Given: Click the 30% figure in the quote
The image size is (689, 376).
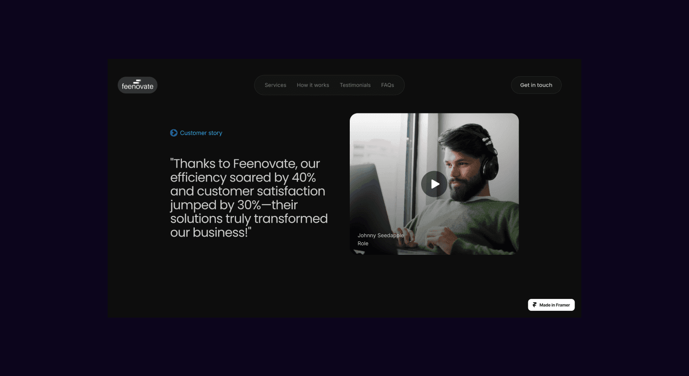Looking at the screenshot, I should pos(249,205).
